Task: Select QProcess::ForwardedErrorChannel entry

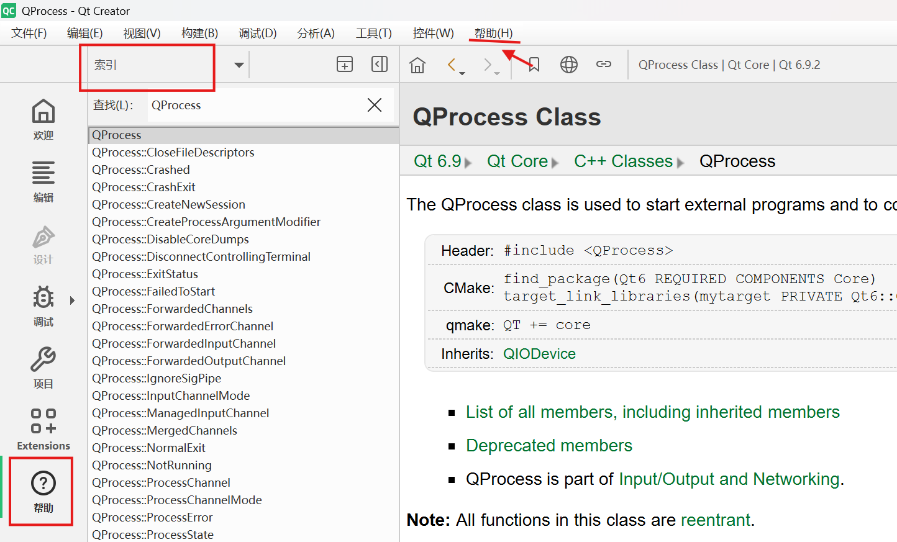Action: [244, 327]
